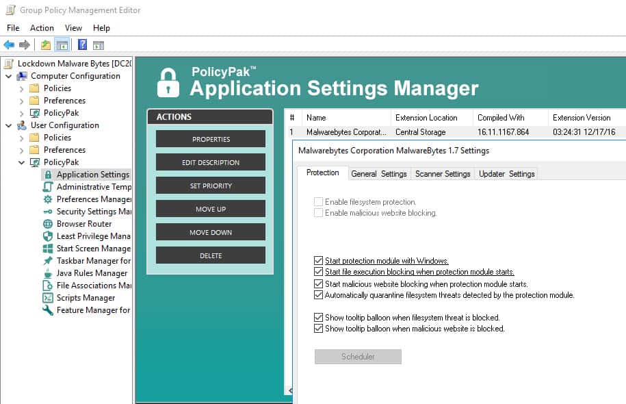
Task: Click the Lockdown Malware Bytes scroll icon
Action: (x=9, y=64)
